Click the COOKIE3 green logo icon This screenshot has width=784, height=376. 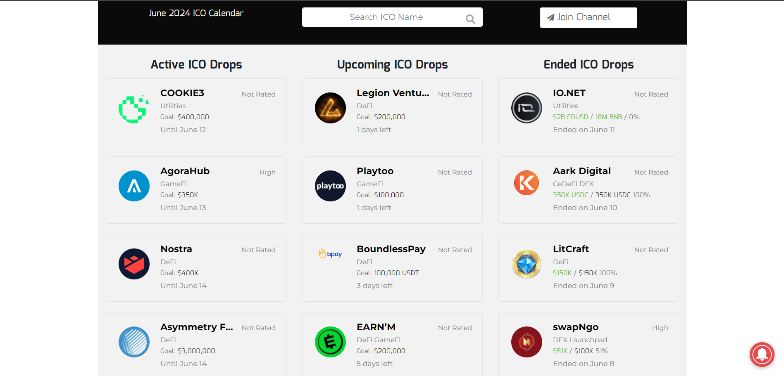coord(134,109)
